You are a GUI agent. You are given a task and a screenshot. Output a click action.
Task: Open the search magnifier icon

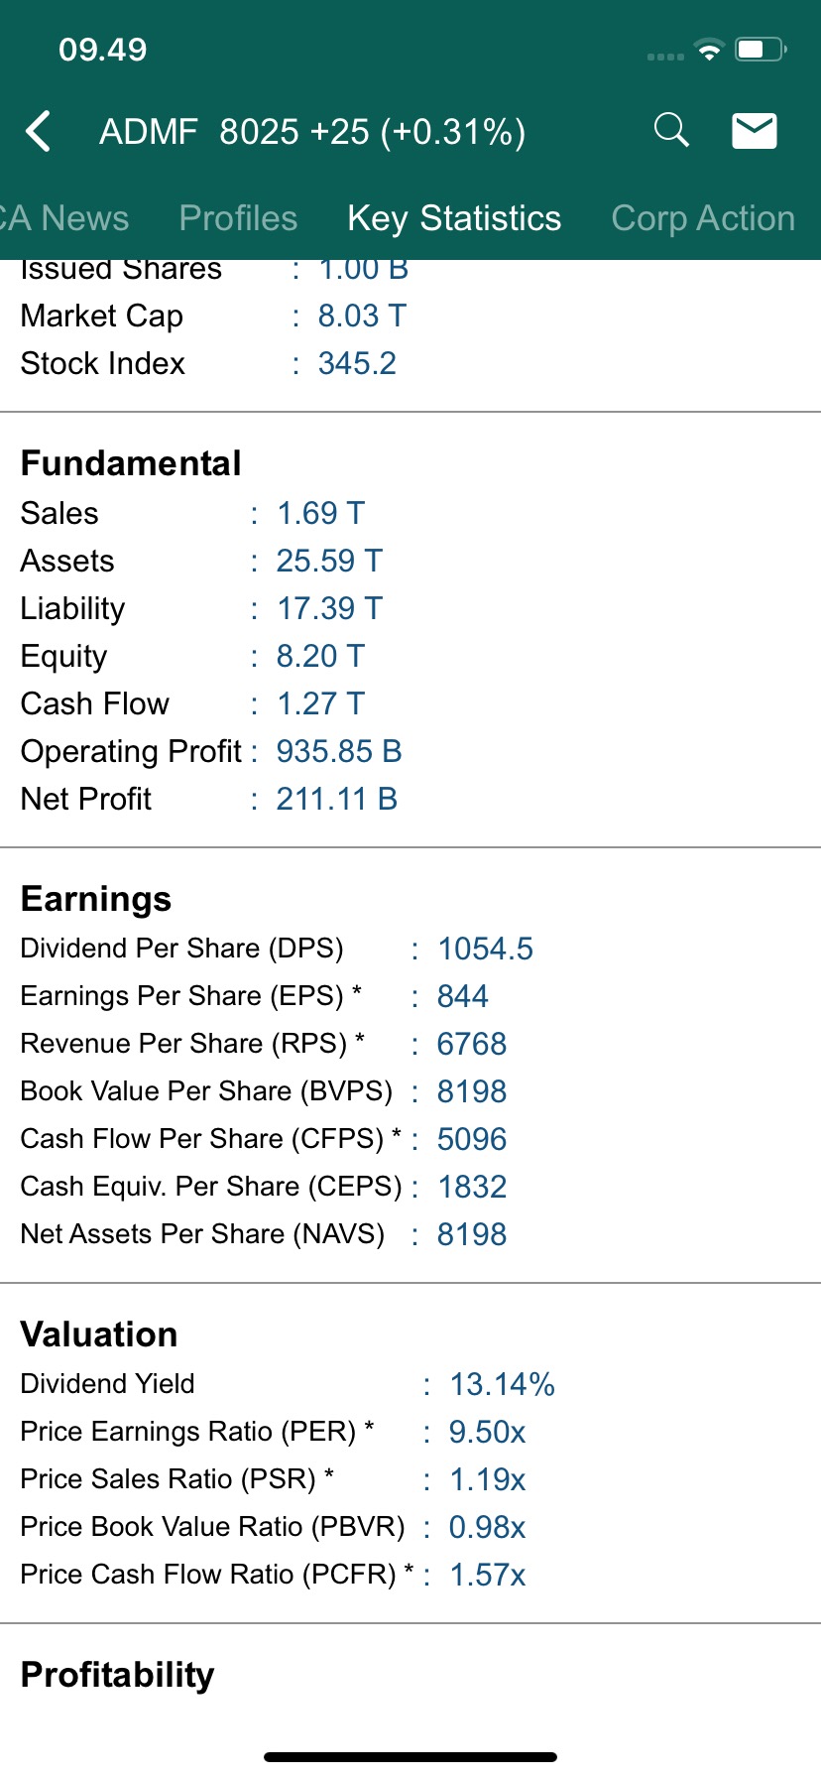click(x=671, y=130)
